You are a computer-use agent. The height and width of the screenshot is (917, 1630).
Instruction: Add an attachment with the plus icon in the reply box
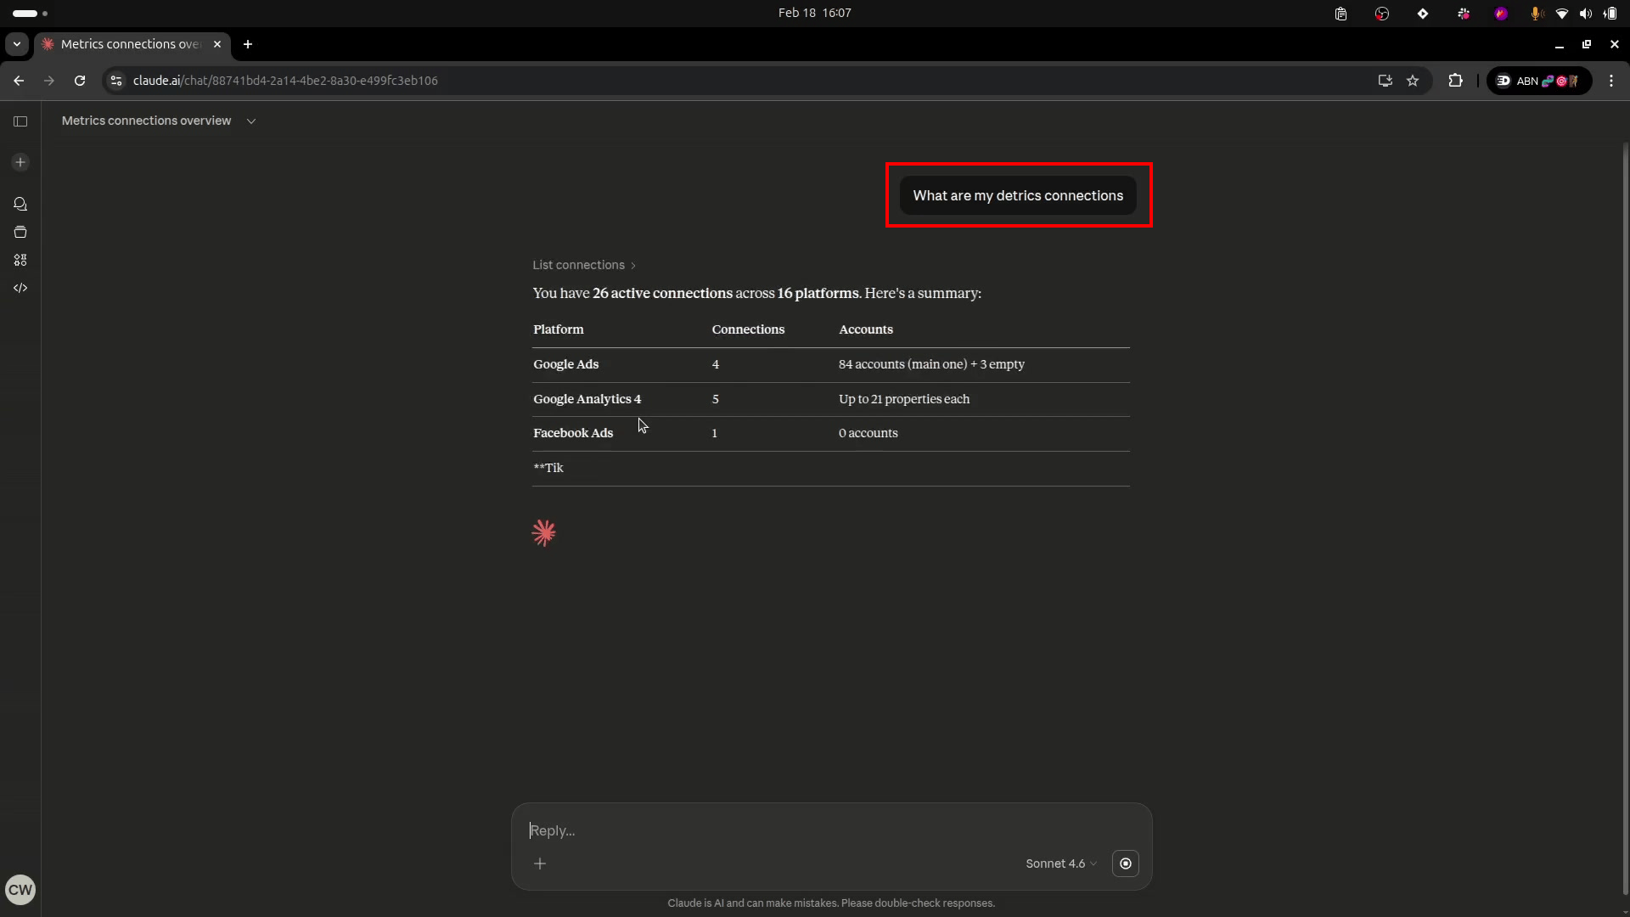click(x=540, y=864)
